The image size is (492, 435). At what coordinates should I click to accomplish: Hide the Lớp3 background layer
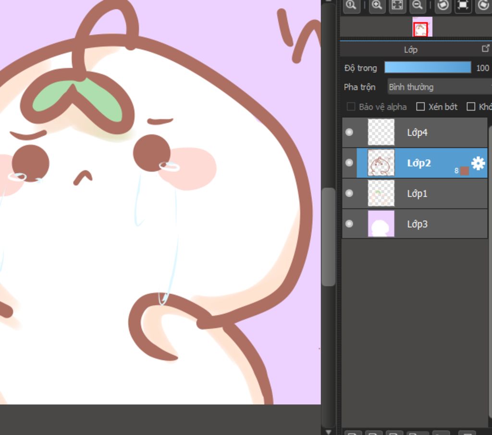pos(349,224)
